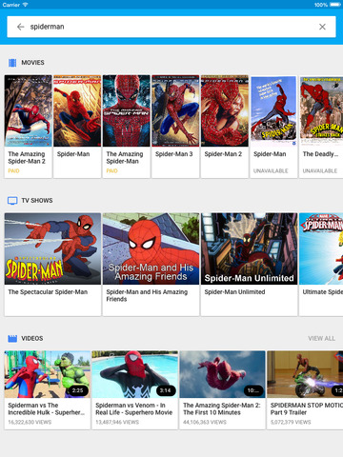Select Spider-Man Unlimited title below thumbnail

pos(234,292)
